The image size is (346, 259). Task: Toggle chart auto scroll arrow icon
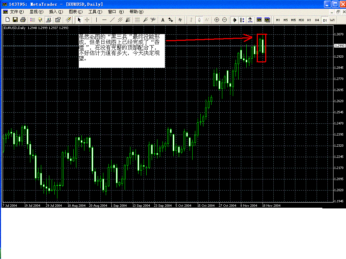pyautogui.click(x=234, y=20)
